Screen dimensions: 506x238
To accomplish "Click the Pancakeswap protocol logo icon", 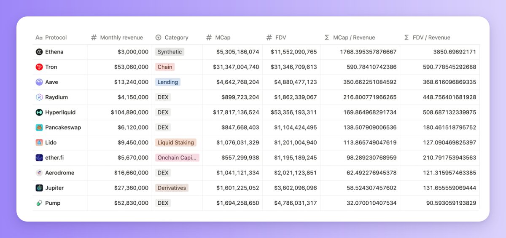I will (39, 127).
